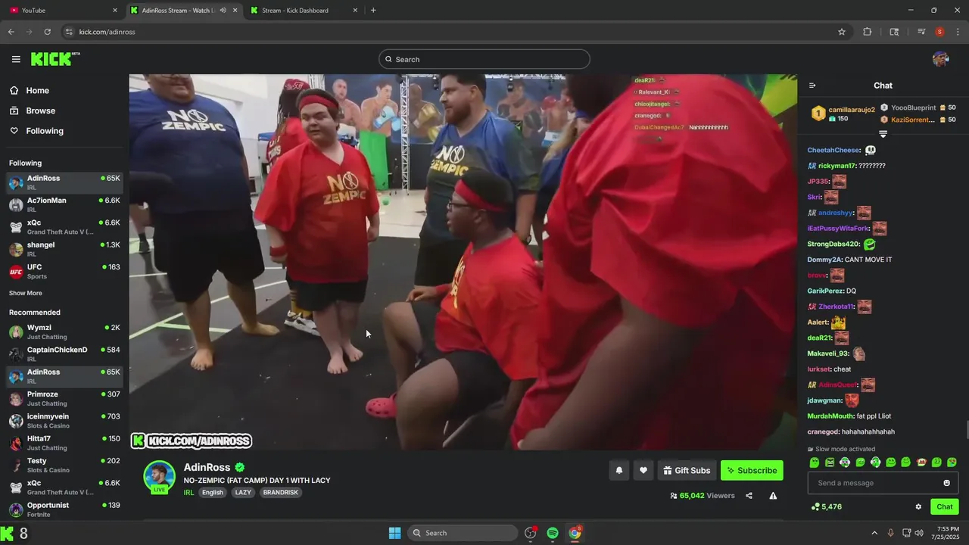Expand the gift leaderboard chevron
This screenshot has width=969, height=545.
[883, 134]
